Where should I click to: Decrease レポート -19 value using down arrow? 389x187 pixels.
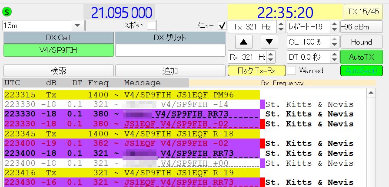(334, 29)
